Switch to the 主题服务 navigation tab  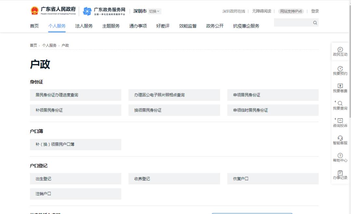pos(111,26)
